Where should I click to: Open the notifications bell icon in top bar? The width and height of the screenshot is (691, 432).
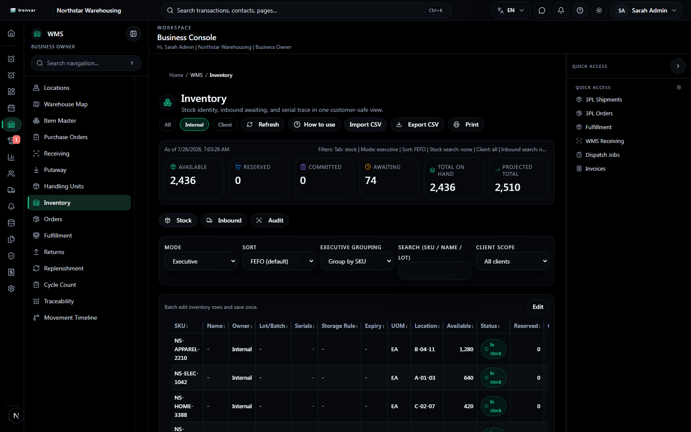[561, 10]
